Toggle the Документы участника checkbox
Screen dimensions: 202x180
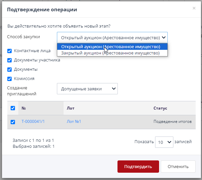coord(9,60)
